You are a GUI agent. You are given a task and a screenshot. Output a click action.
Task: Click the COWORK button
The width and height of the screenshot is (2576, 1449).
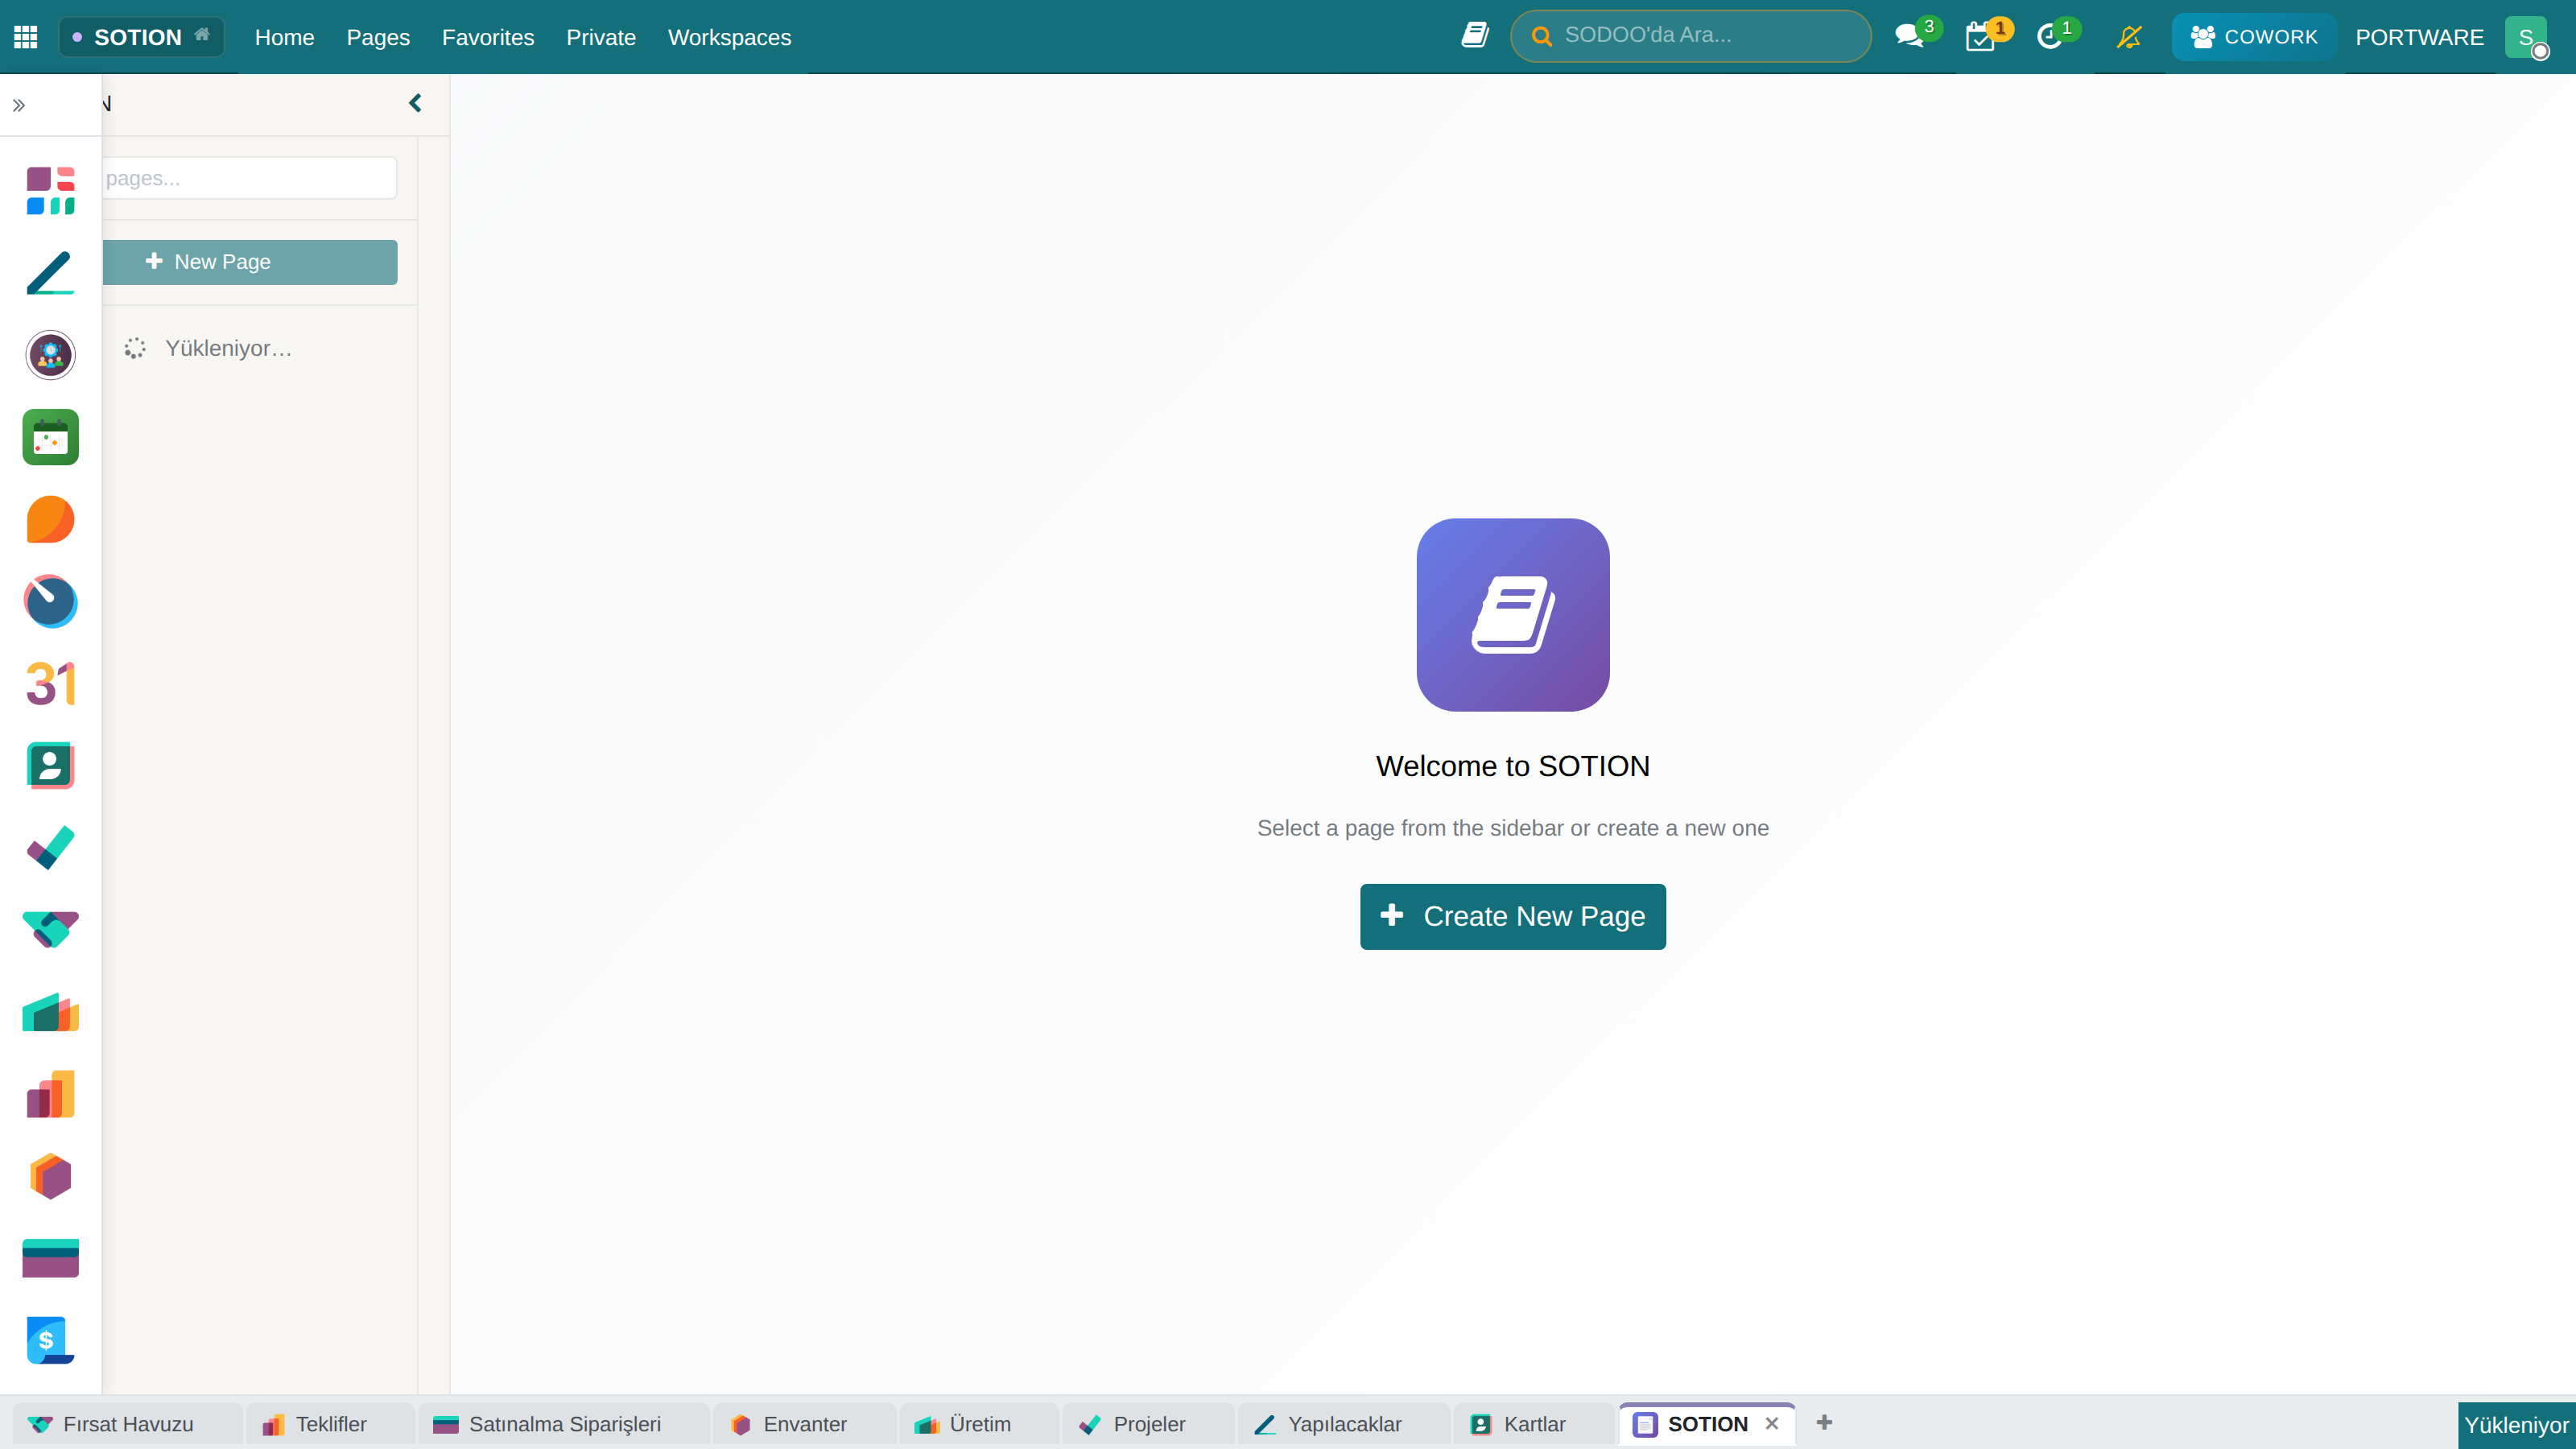pyautogui.click(x=2253, y=37)
